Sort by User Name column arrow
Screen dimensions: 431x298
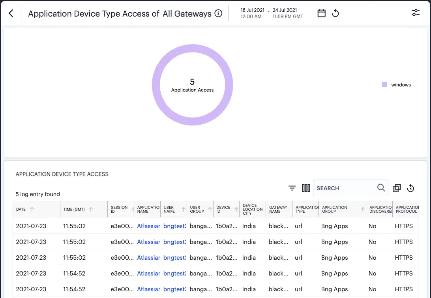coord(184,210)
